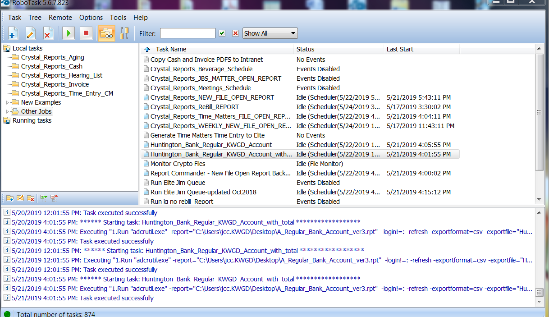Expand the Other Jobs tree folder

7,111
